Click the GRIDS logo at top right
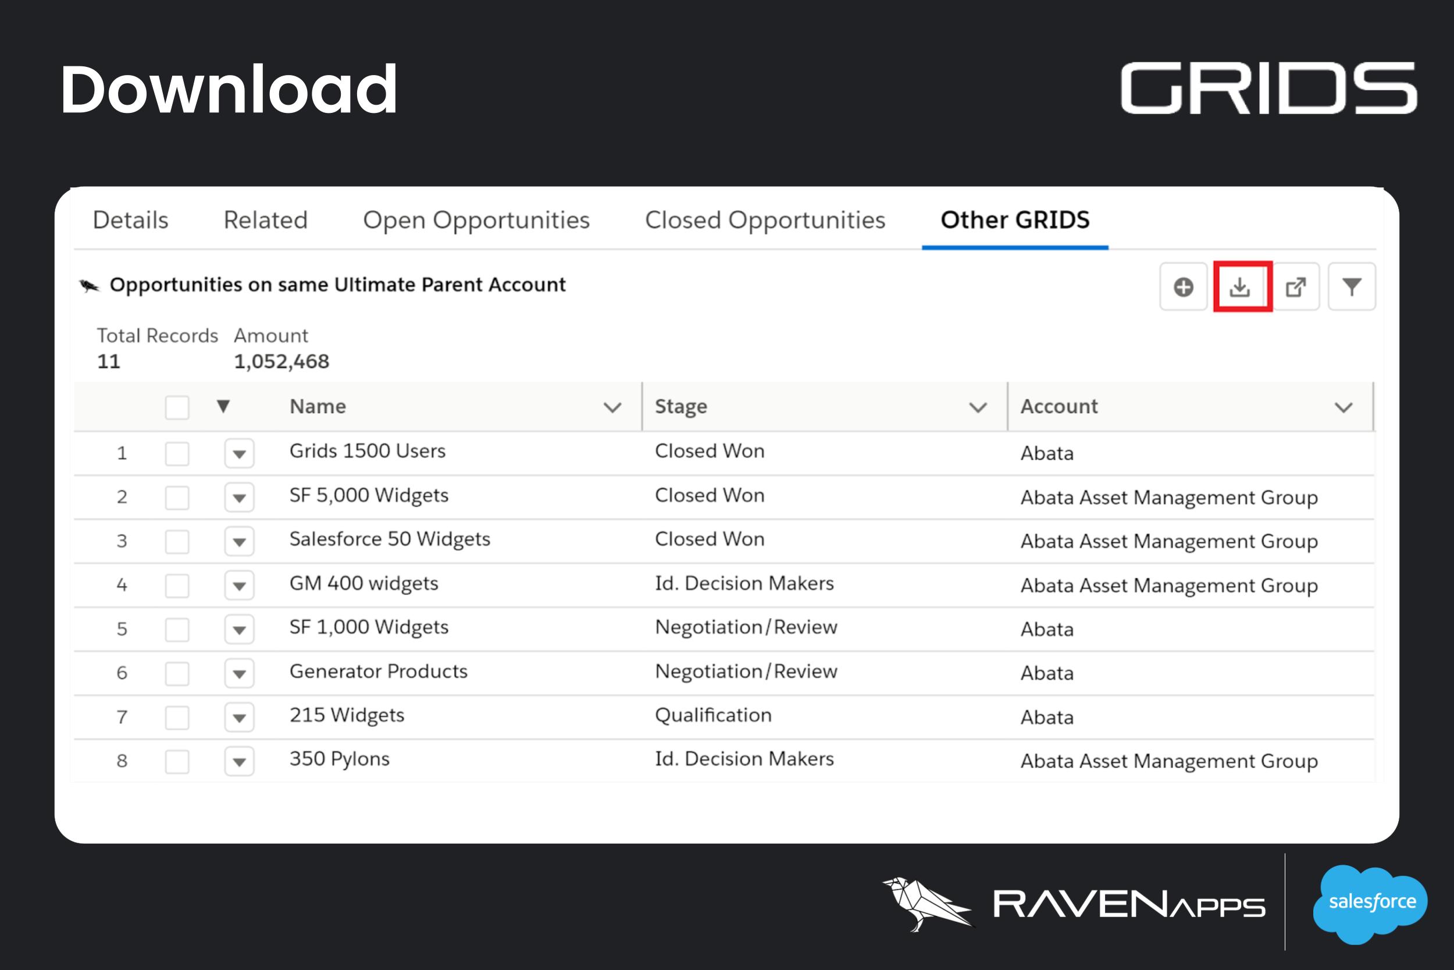The image size is (1454, 970). (1268, 88)
